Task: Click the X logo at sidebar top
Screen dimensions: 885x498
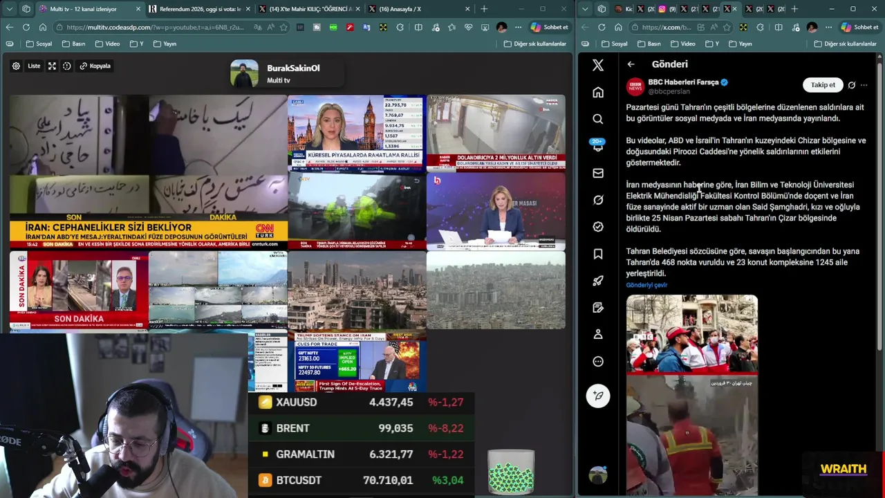Action: click(598, 65)
